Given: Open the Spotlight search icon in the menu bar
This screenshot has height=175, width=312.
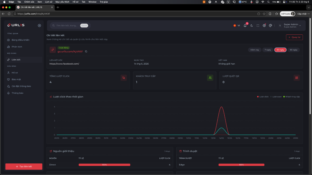Looking at the screenshot, I should tap(268, 2).
